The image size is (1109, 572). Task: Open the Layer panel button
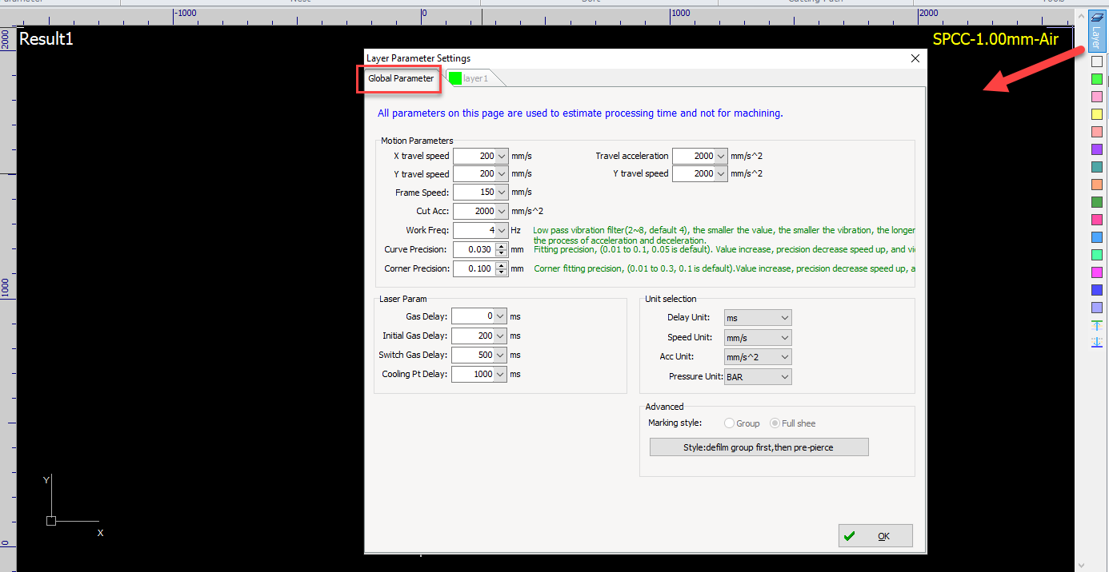1096,30
